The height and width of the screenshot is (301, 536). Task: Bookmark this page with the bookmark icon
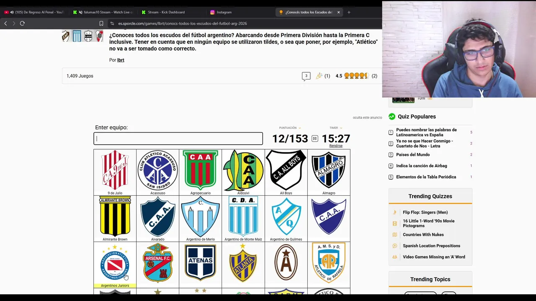pyautogui.click(x=101, y=23)
